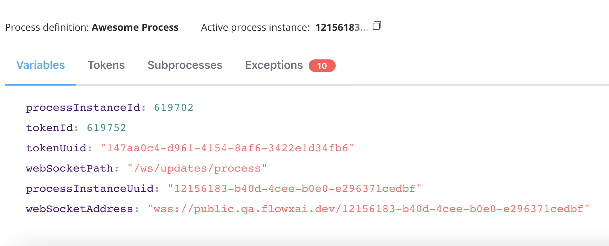The image size is (609, 246).
Task: Click the tokenId value 619752
Action: coord(106,128)
